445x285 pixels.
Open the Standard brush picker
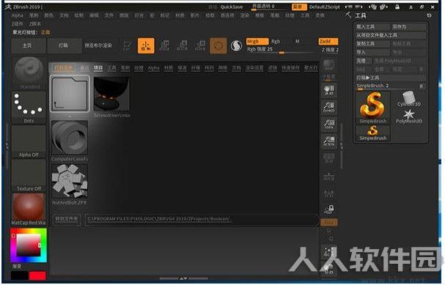pos(29,73)
